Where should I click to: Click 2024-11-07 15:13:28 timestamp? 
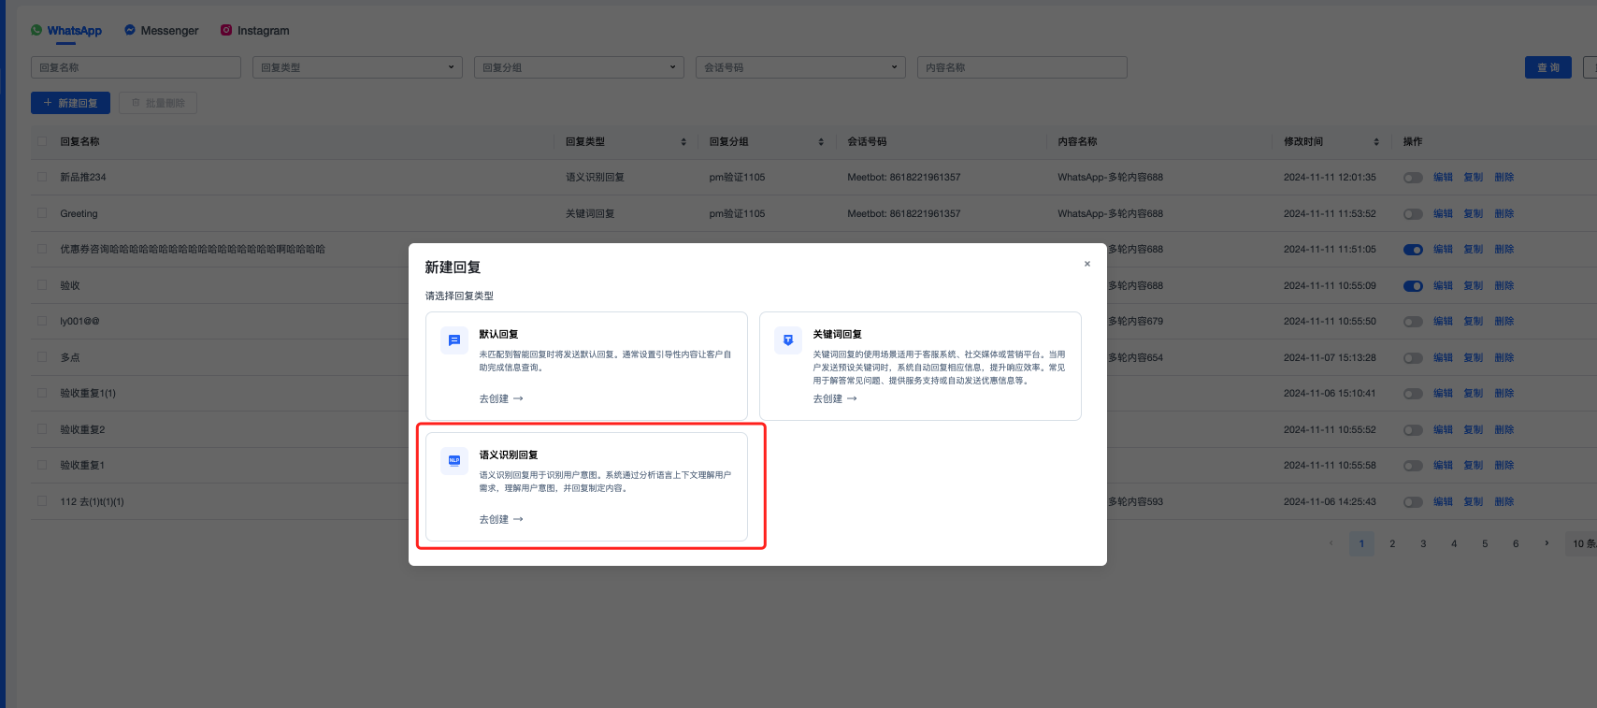coord(1330,358)
